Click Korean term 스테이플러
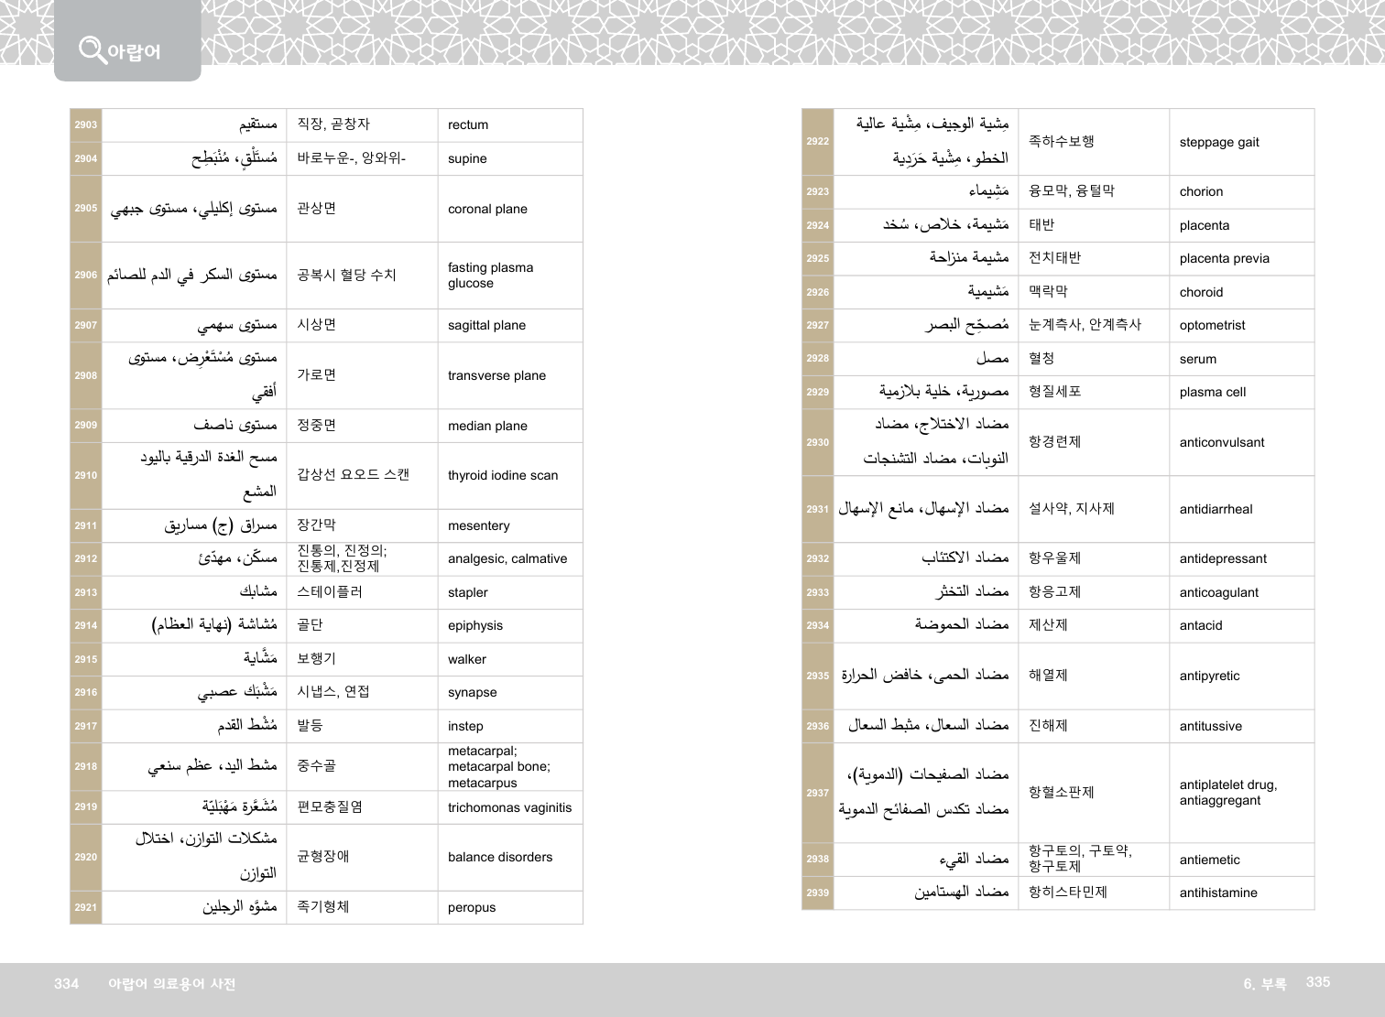 (330, 592)
